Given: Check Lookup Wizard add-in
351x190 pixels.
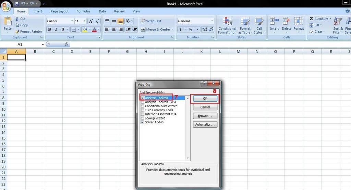Looking at the screenshot, I should (142, 118).
